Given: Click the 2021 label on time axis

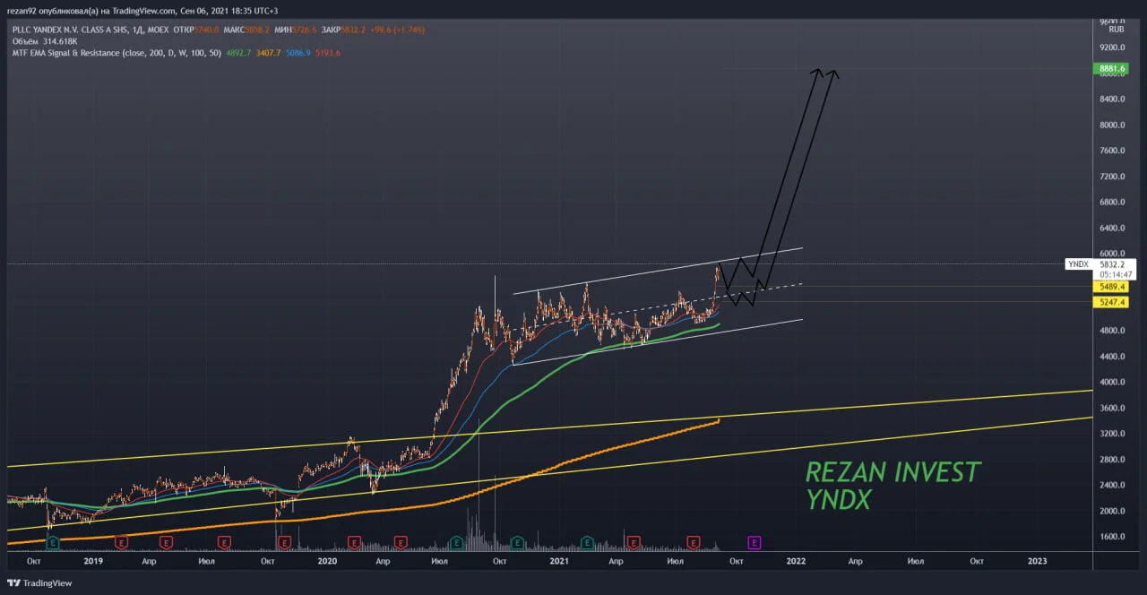Looking at the screenshot, I should pyautogui.click(x=559, y=561).
